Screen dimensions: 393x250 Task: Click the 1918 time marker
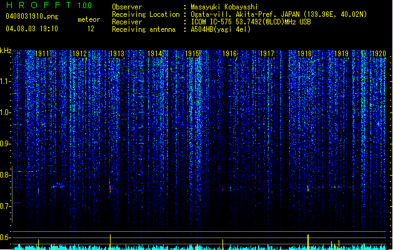pyautogui.click(x=304, y=54)
